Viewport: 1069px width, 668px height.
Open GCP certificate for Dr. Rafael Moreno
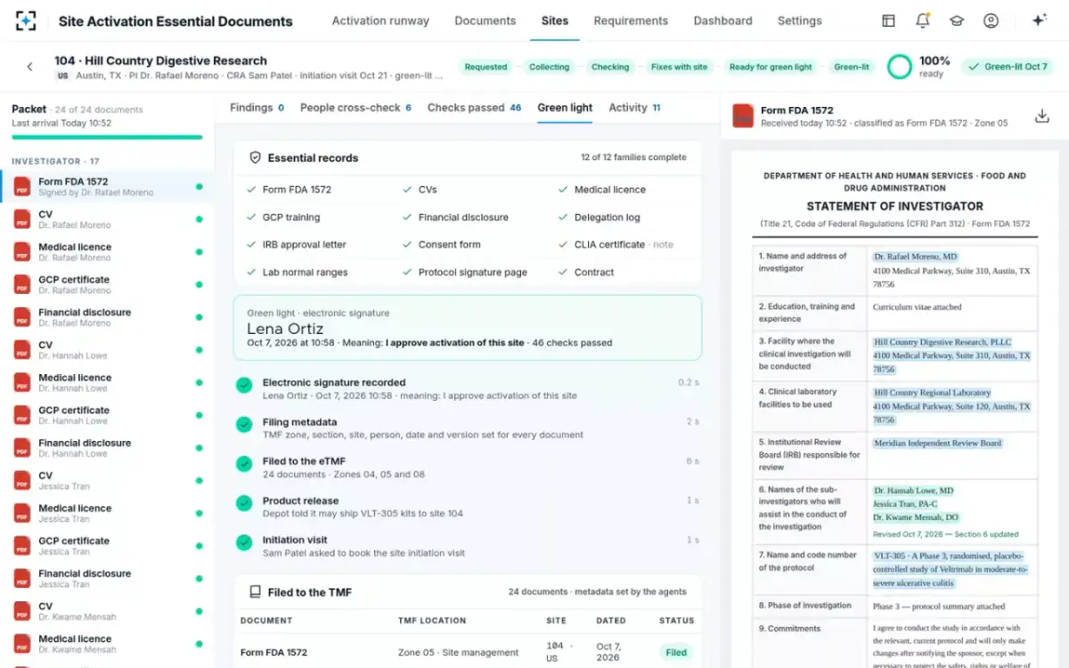tap(107, 284)
